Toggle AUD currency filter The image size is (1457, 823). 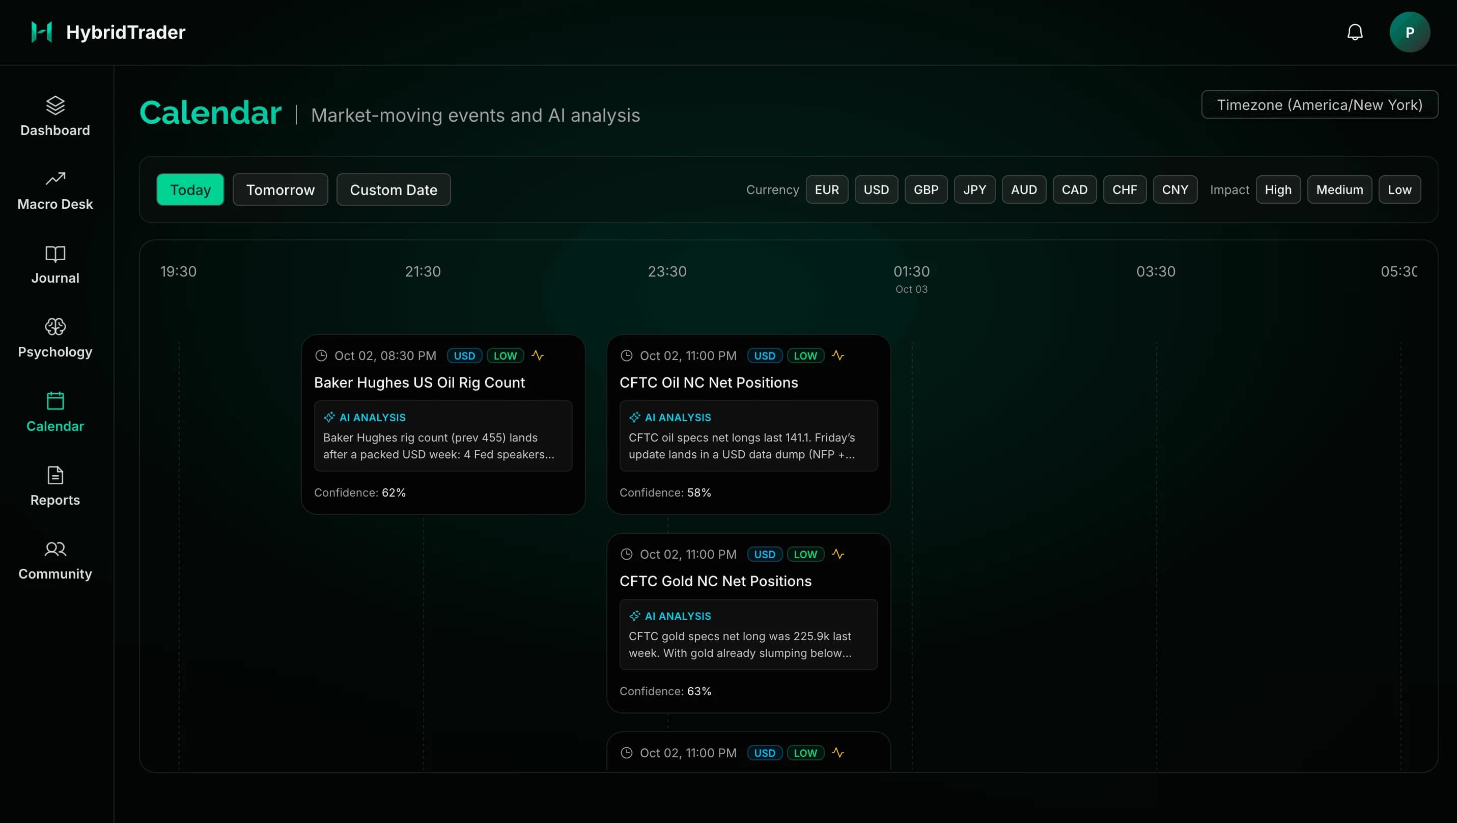(x=1024, y=189)
